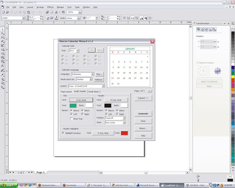Toggle Title border Above checkbox
235x188 pixels.
pyautogui.click(x=71, y=110)
